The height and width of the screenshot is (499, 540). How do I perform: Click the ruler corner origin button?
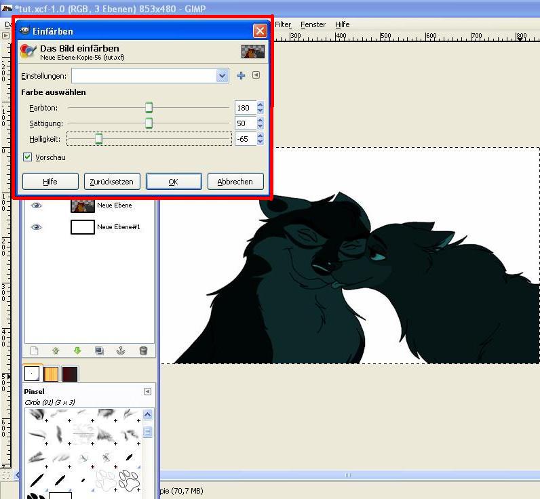tap(5, 35)
